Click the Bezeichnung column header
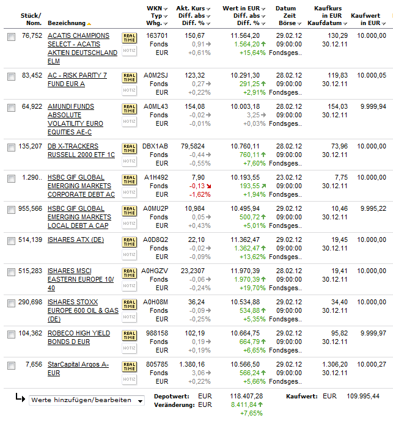 67,23
